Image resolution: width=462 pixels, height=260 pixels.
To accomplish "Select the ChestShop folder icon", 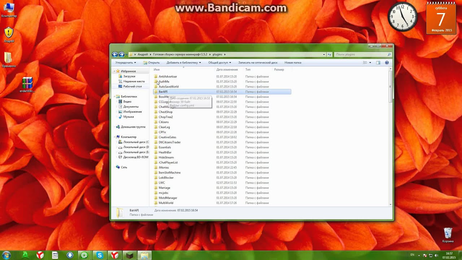I will click(156, 112).
